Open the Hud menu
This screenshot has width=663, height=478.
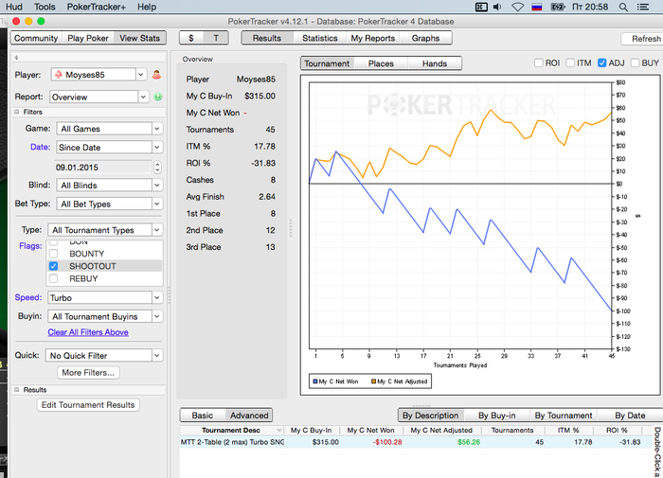point(14,7)
